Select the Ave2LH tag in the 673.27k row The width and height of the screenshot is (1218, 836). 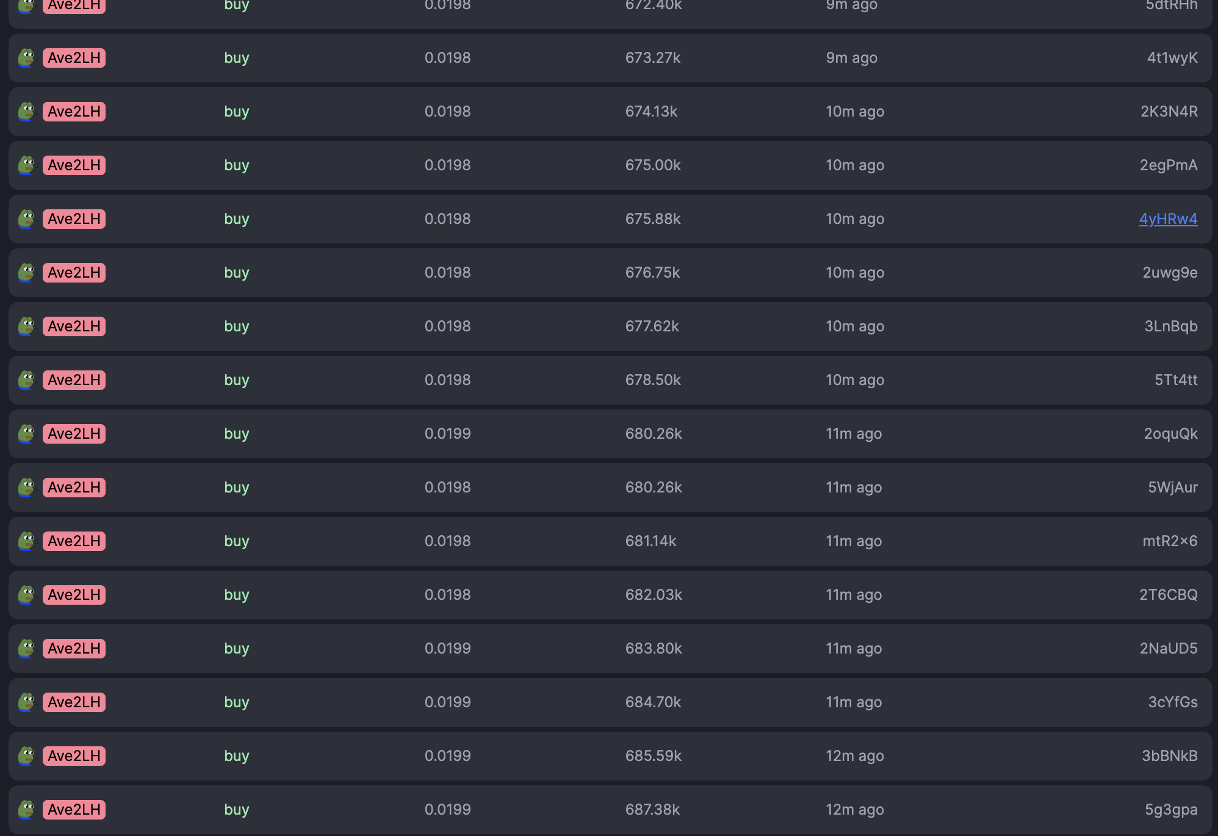pyautogui.click(x=74, y=58)
